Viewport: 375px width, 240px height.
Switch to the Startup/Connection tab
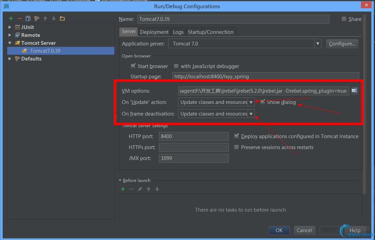pyautogui.click(x=211, y=32)
